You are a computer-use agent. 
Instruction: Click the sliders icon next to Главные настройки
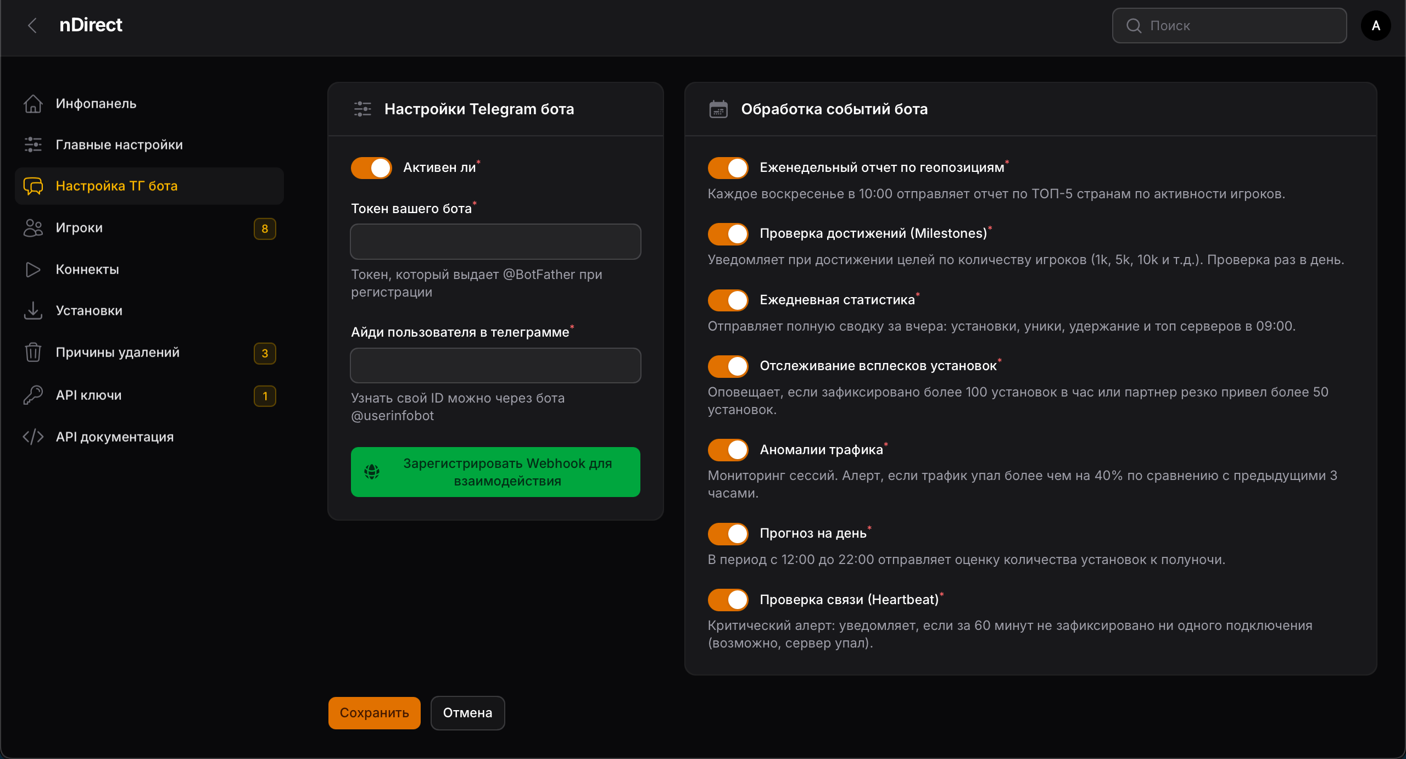(x=33, y=144)
